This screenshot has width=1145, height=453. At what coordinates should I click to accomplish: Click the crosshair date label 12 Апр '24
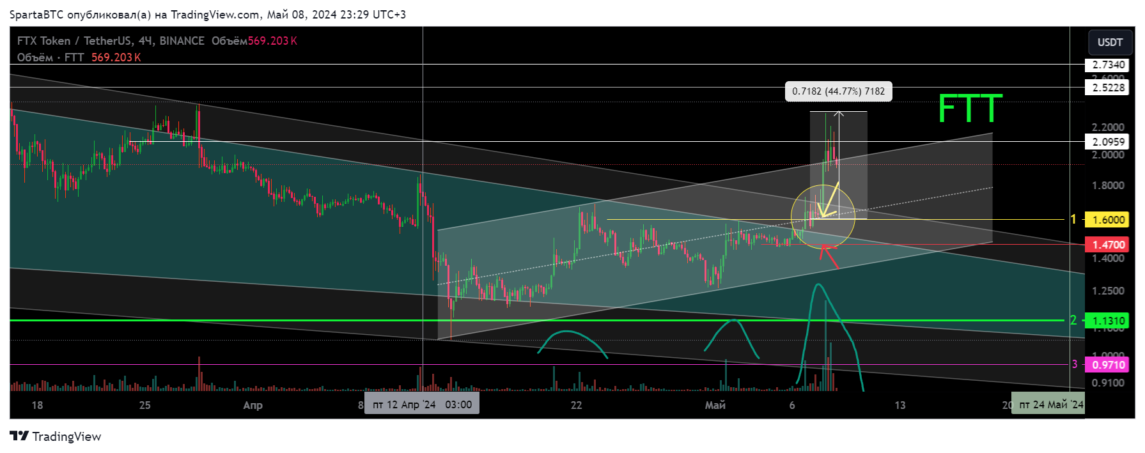pyautogui.click(x=422, y=404)
